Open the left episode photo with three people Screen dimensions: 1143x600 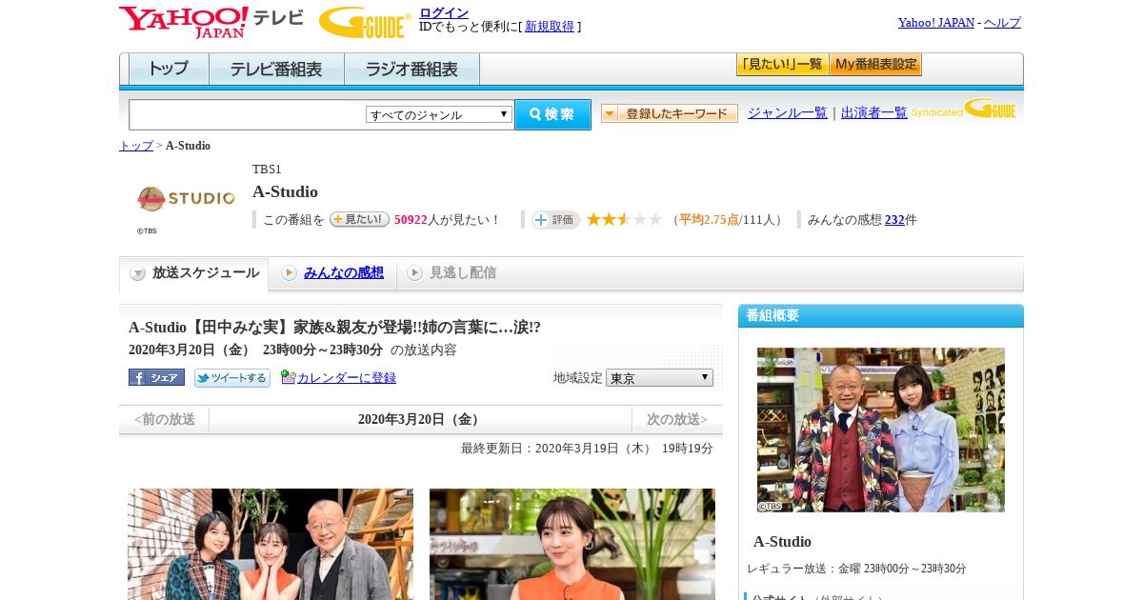coord(271,544)
